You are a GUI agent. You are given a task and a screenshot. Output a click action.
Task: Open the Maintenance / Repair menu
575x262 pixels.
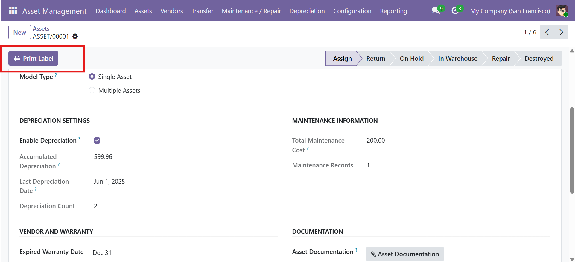pyautogui.click(x=251, y=11)
